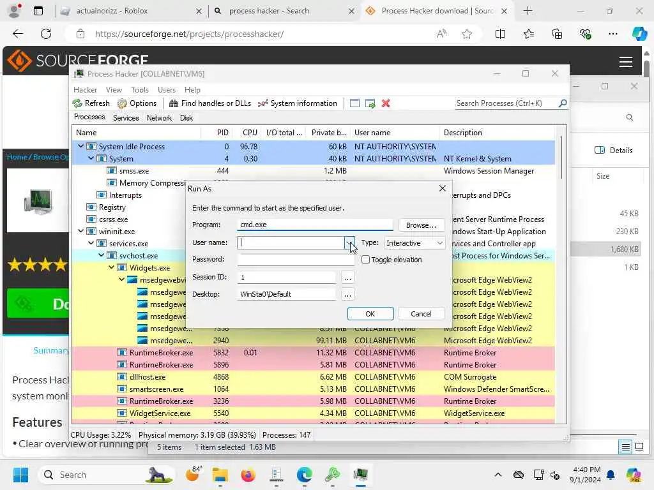654x490 pixels.
Task: Click Search Processes field
Action: (506, 103)
